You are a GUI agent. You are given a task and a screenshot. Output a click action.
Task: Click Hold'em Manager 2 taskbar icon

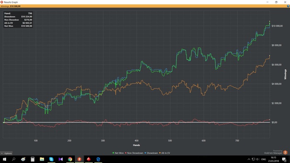pos(80,159)
